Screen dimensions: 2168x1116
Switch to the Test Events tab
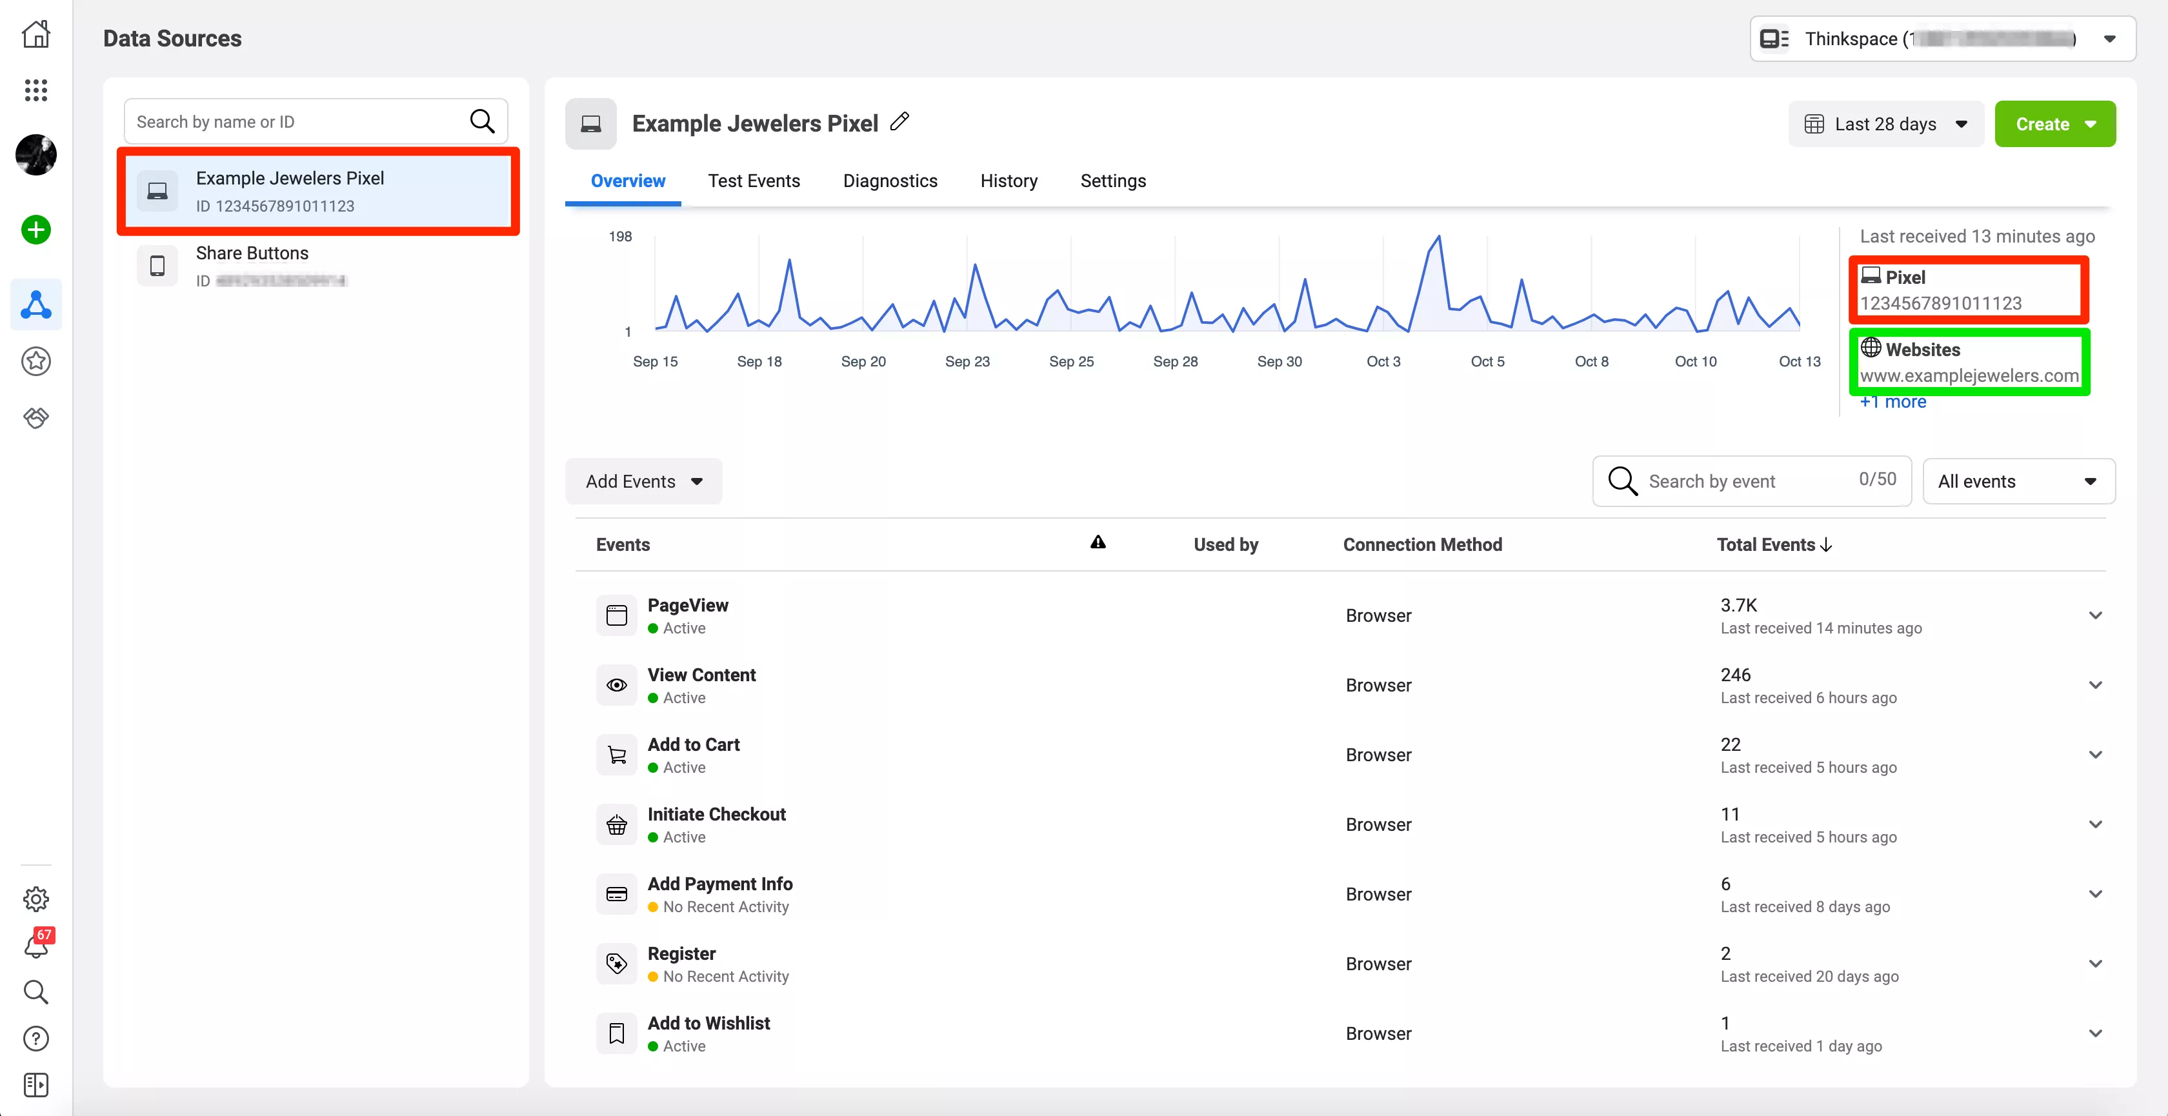753,181
